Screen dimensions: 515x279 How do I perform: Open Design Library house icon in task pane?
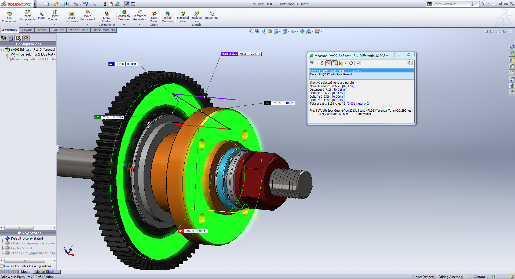[512, 60]
